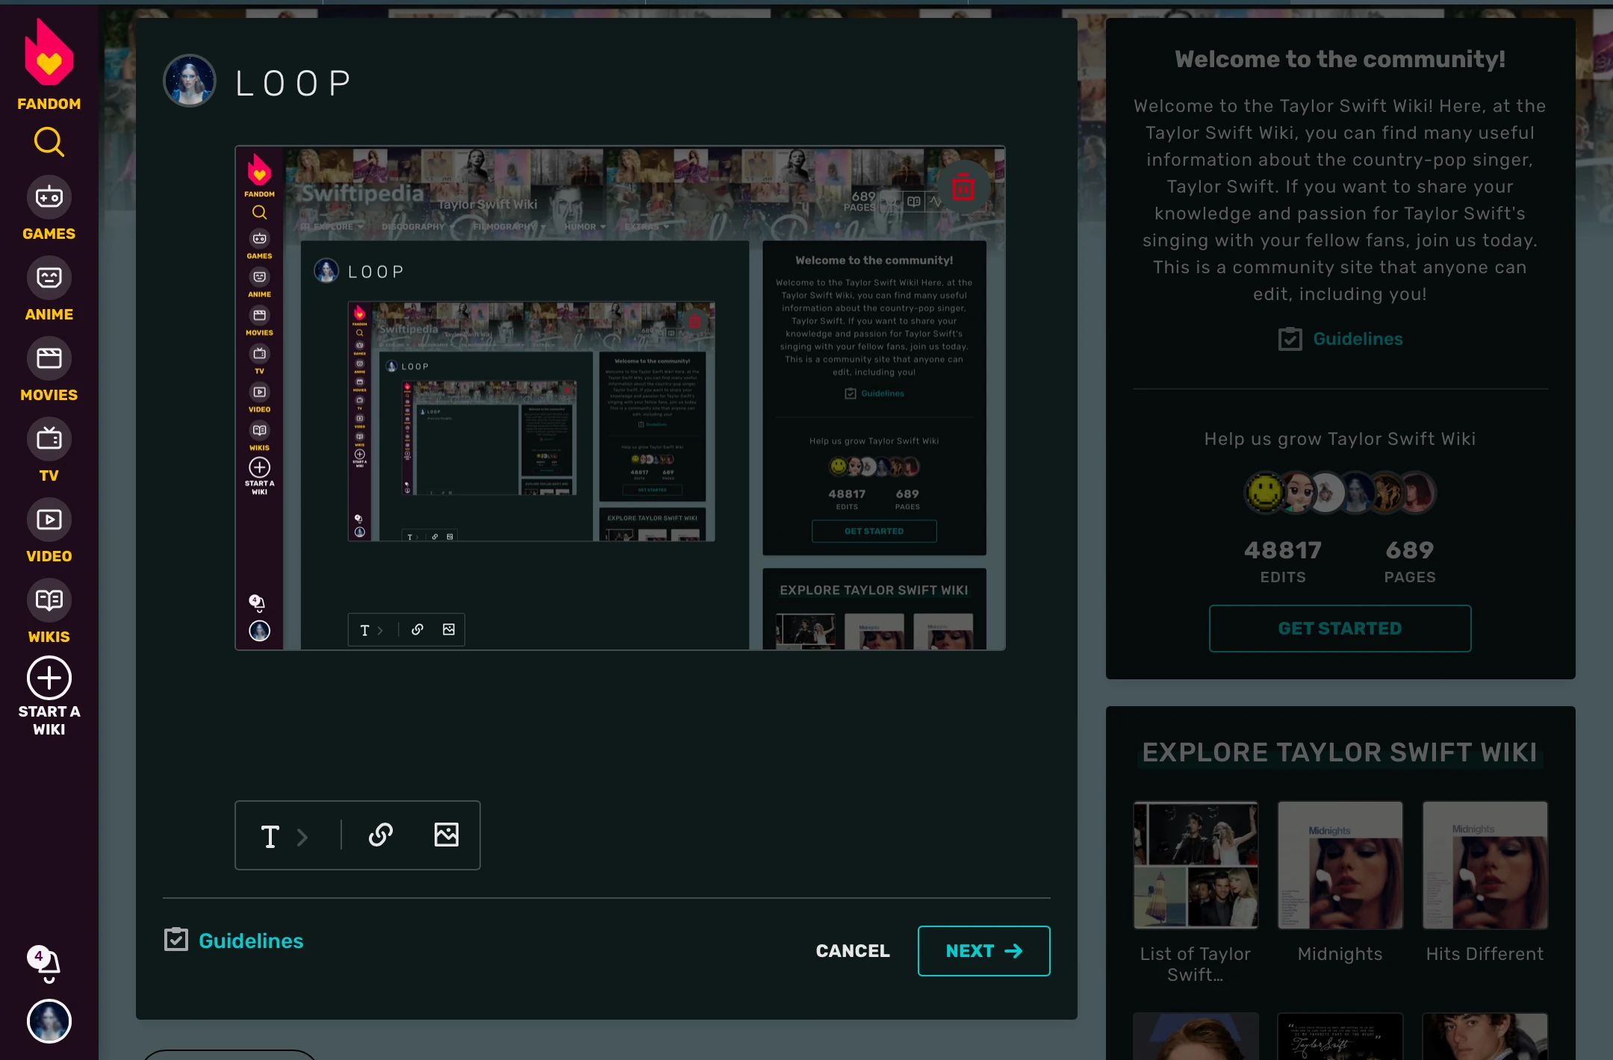Open the Games section in sidebar
1613x1060 pixels.
49,198
